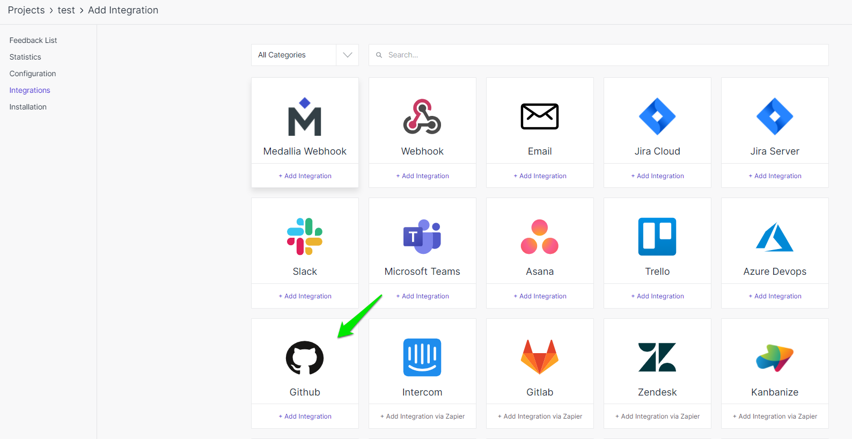Click the Email envelope icon
The width and height of the screenshot is (852, 439).
(x=540, y=116)
